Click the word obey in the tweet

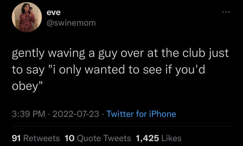tap(25, 86)
